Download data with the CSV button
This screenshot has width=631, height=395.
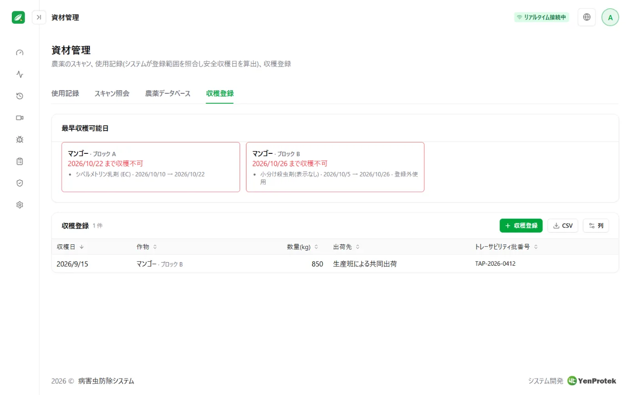click(x=563, y=226)
